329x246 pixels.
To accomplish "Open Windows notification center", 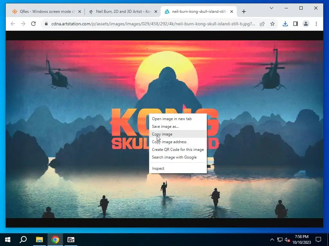I will point(318,240).
